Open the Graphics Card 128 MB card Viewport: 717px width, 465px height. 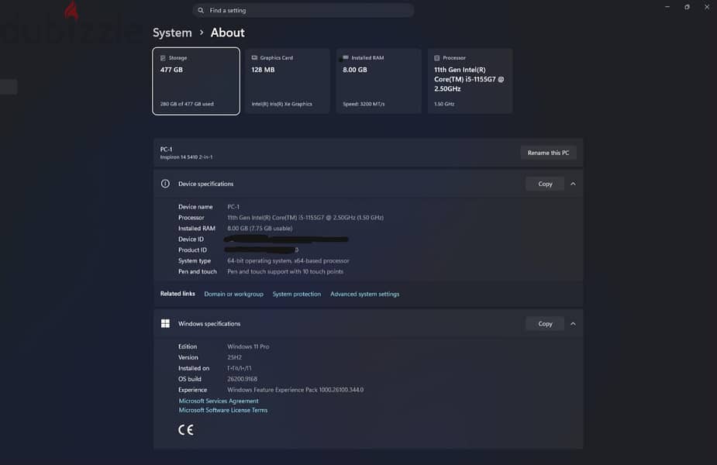(x=287, y=81)
